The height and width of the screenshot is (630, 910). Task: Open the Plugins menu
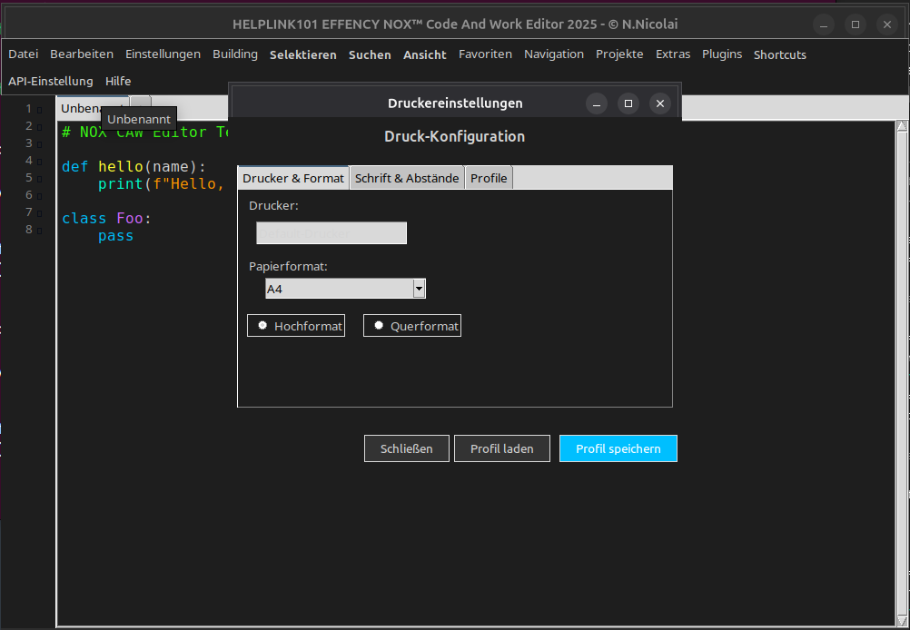pos(721,54)
